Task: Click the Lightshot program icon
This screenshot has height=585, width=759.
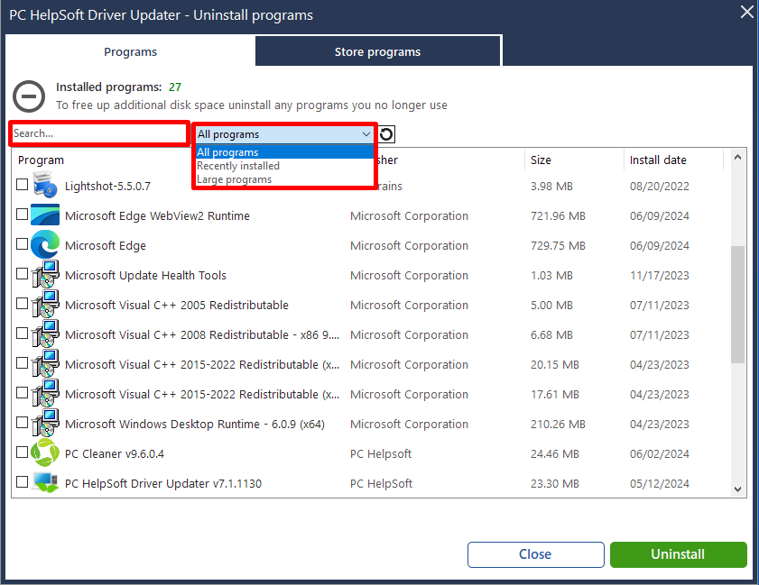Action: (x=44, y=186)
